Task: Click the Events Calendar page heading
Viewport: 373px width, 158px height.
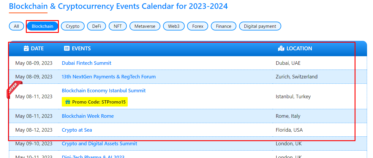Action: point(118,6)
